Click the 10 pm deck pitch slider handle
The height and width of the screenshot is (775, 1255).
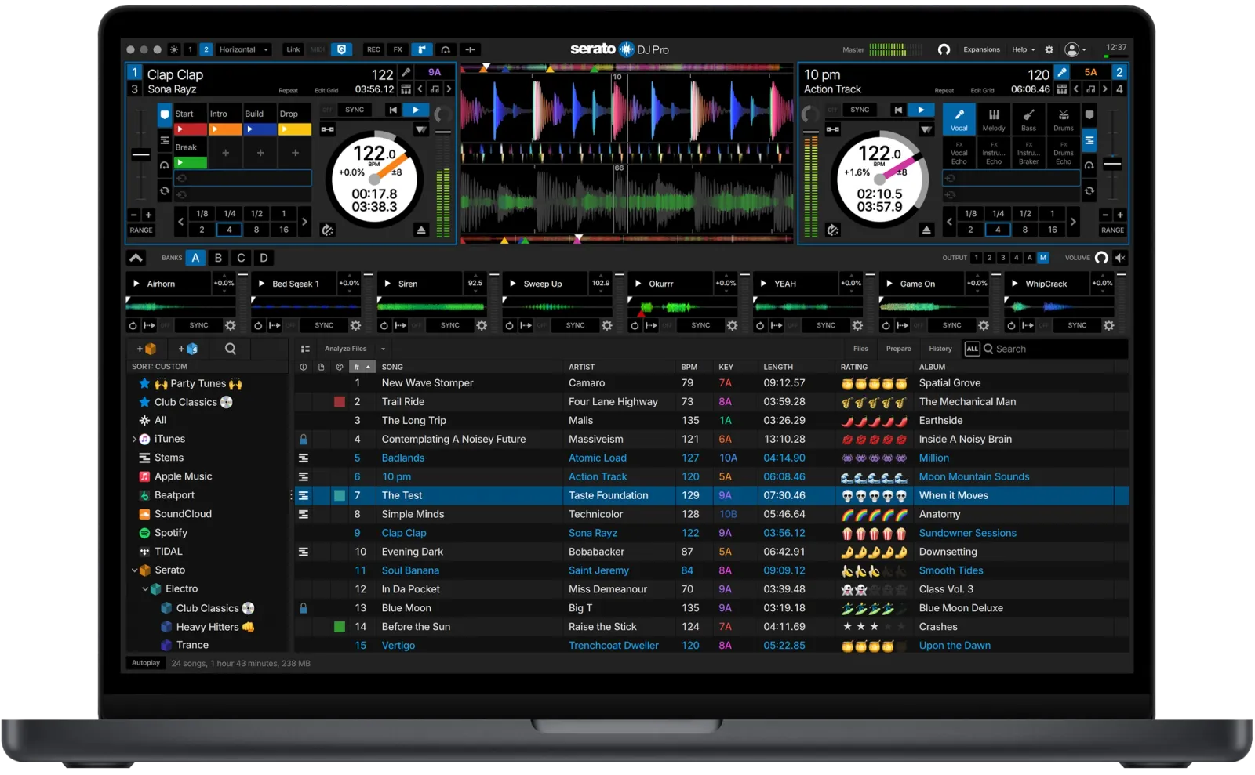coord(1112,165)
